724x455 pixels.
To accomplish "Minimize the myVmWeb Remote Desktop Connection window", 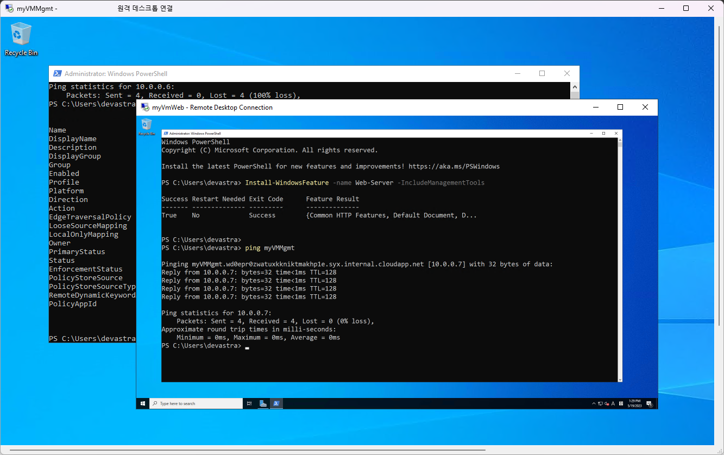I will 595,107.
